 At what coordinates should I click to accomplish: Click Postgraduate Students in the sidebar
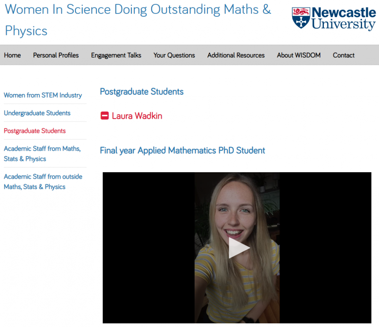35,131
